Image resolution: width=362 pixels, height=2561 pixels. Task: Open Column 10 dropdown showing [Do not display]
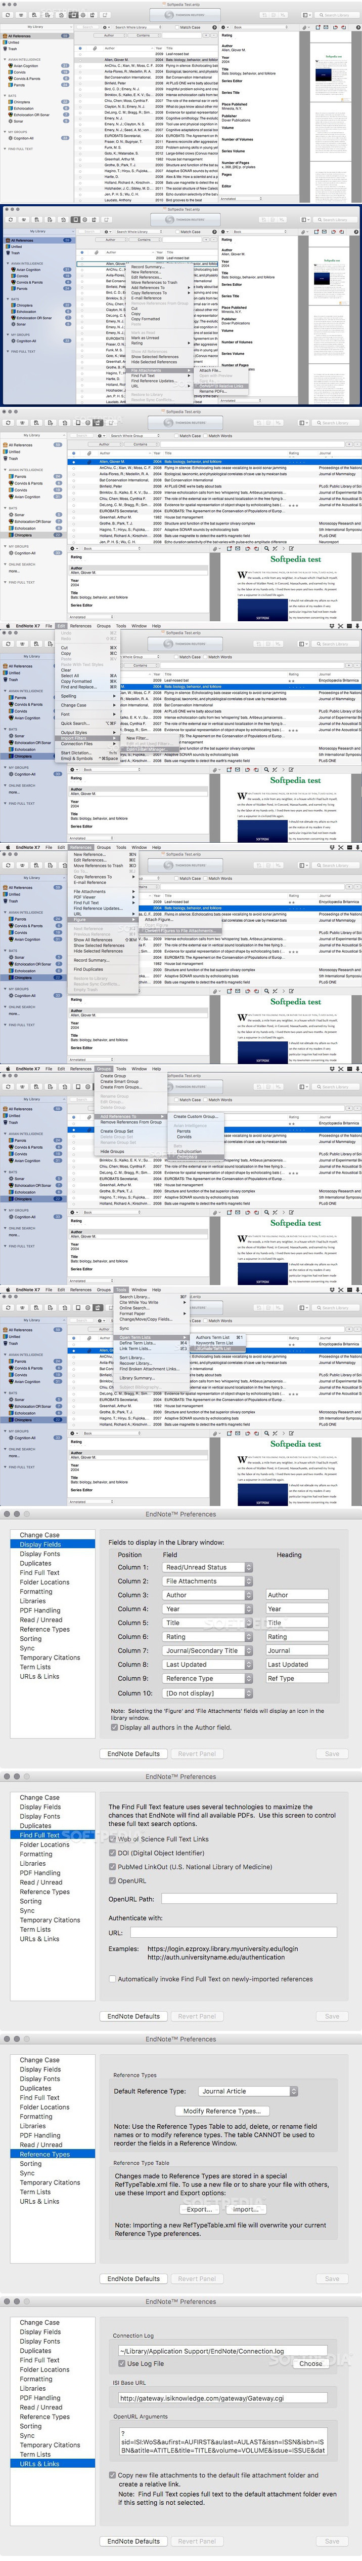click(208, 1692)
